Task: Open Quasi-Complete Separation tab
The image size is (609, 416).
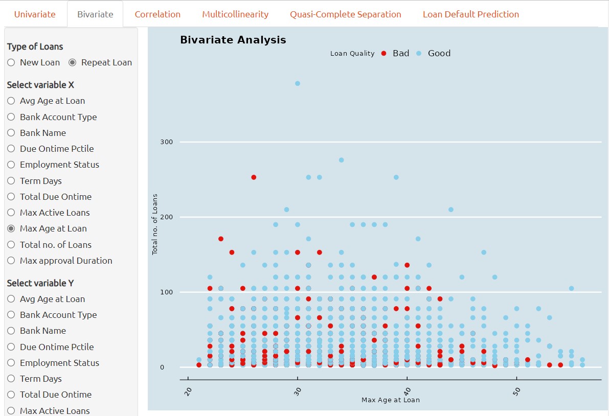Action: point(346,14)
